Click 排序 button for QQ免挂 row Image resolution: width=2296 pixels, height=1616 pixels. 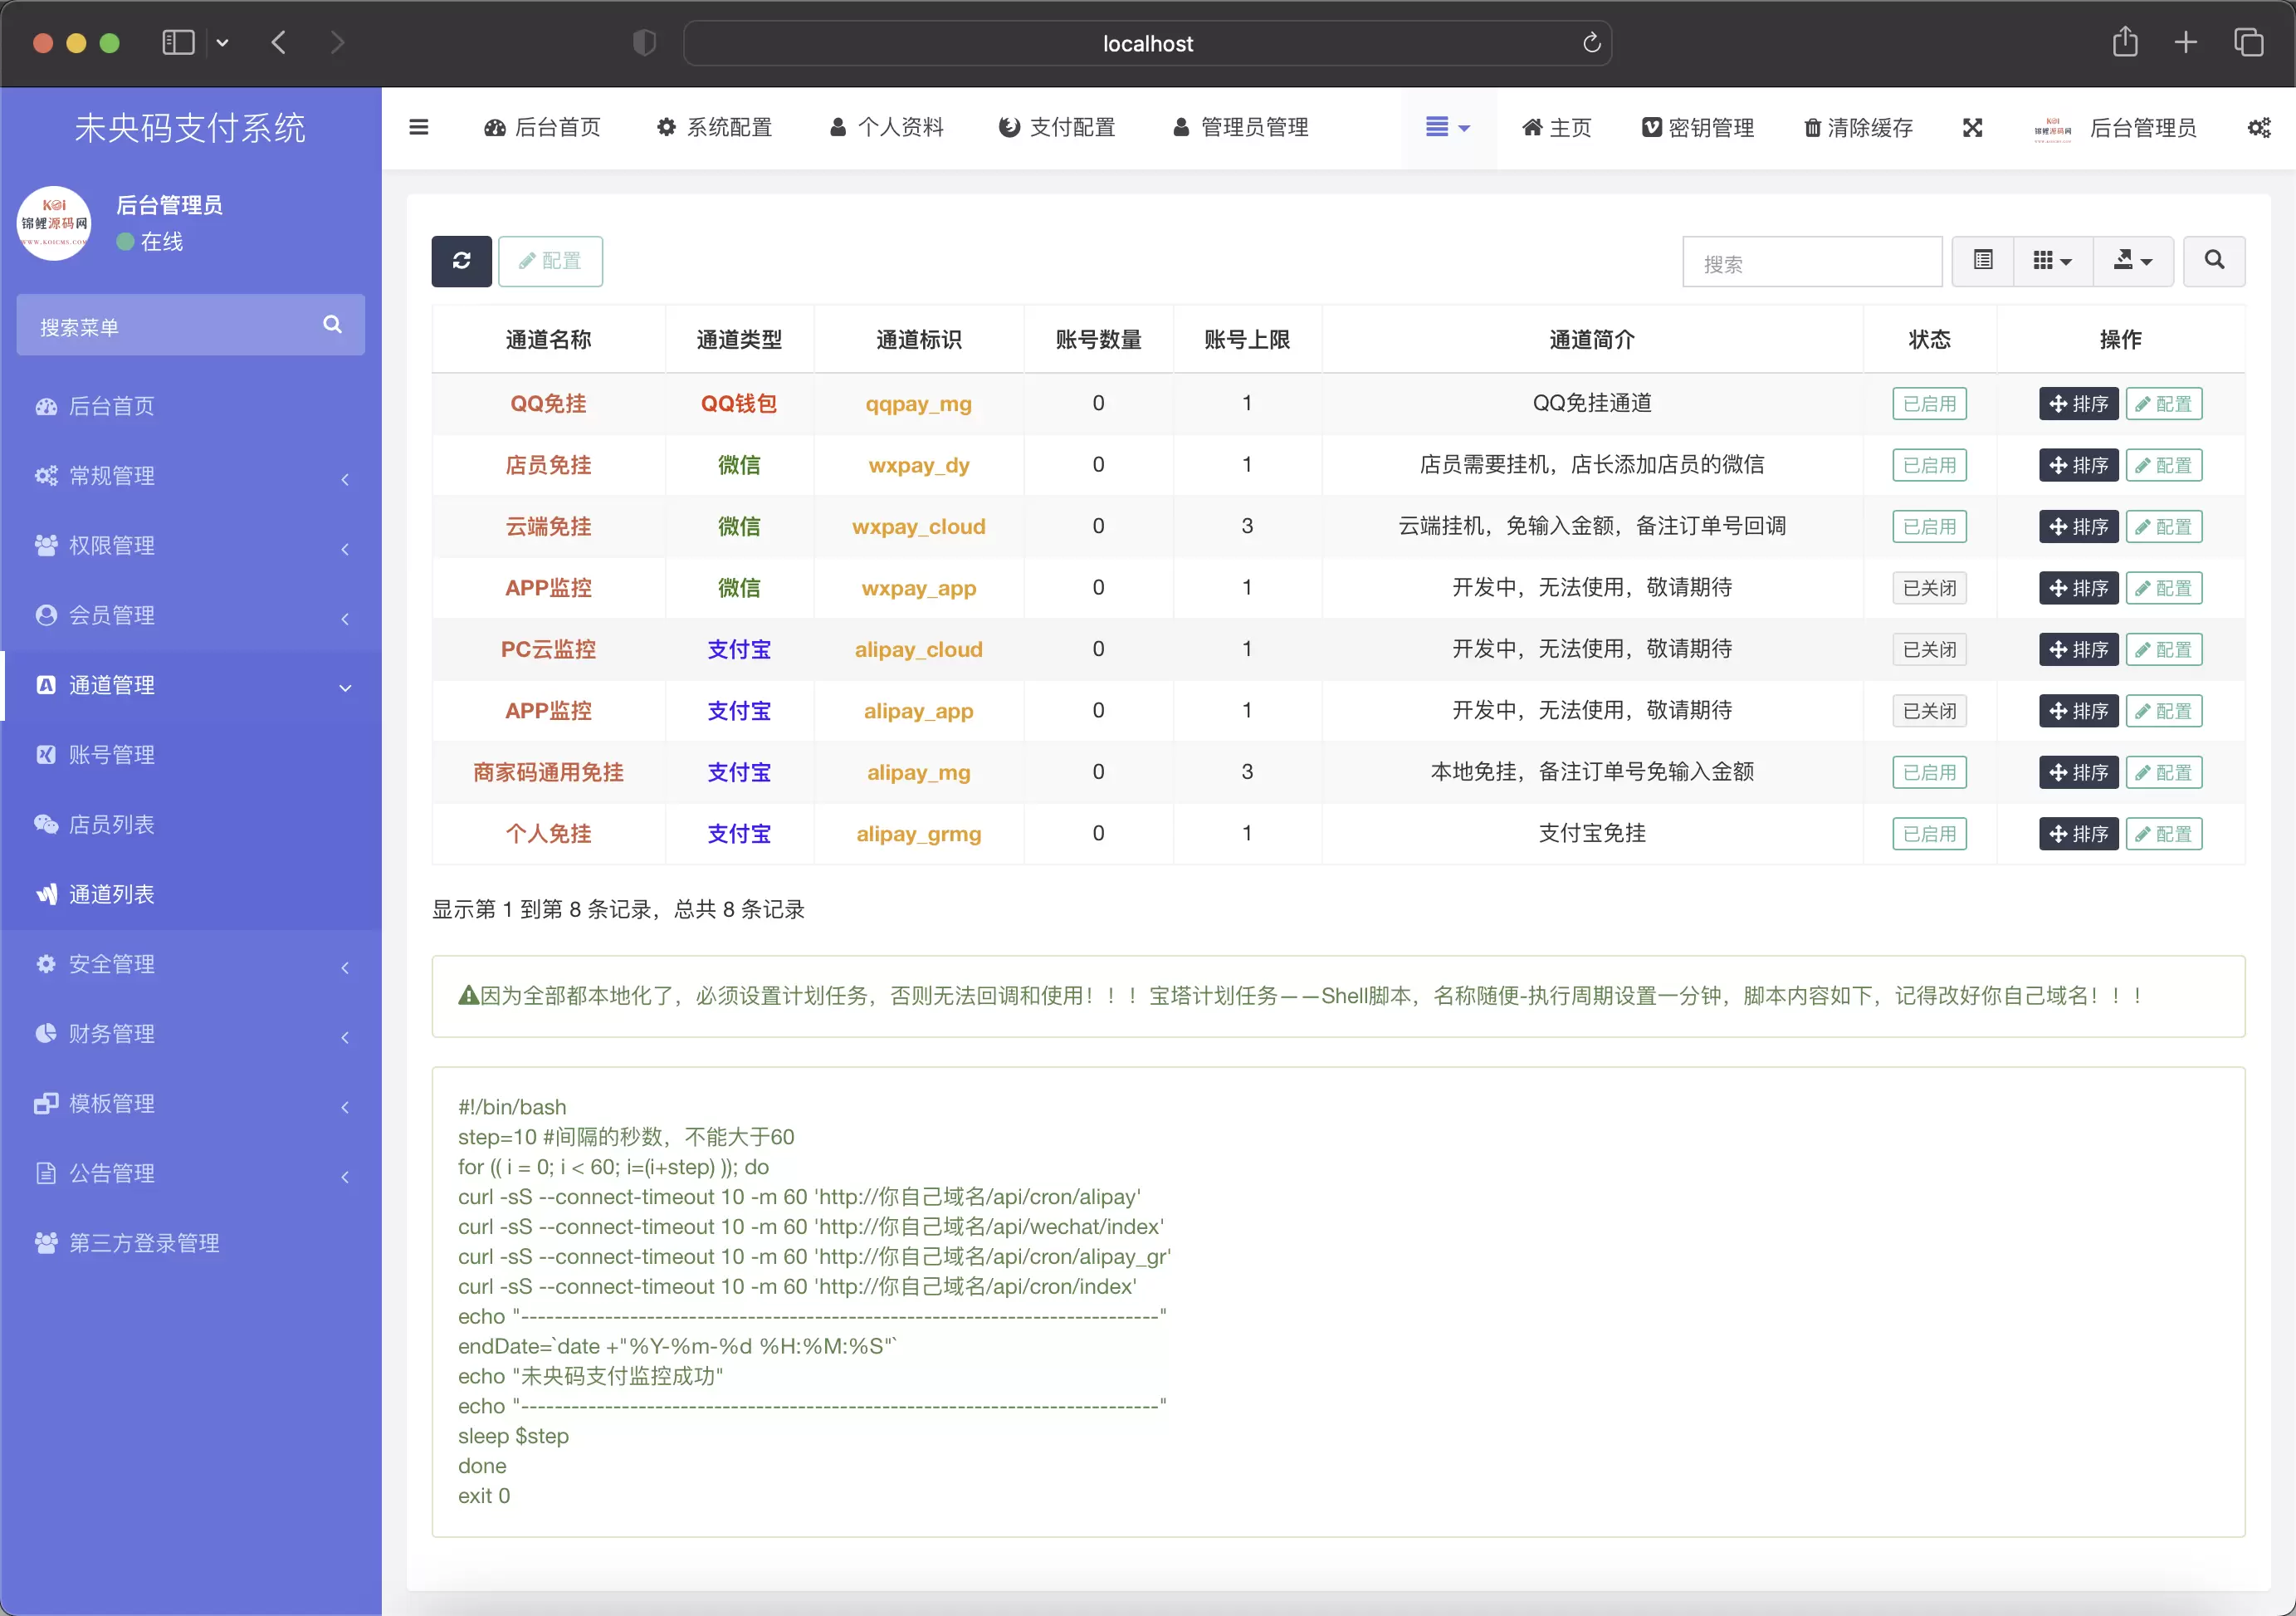pyautogui.click(x=2078, y=404)
